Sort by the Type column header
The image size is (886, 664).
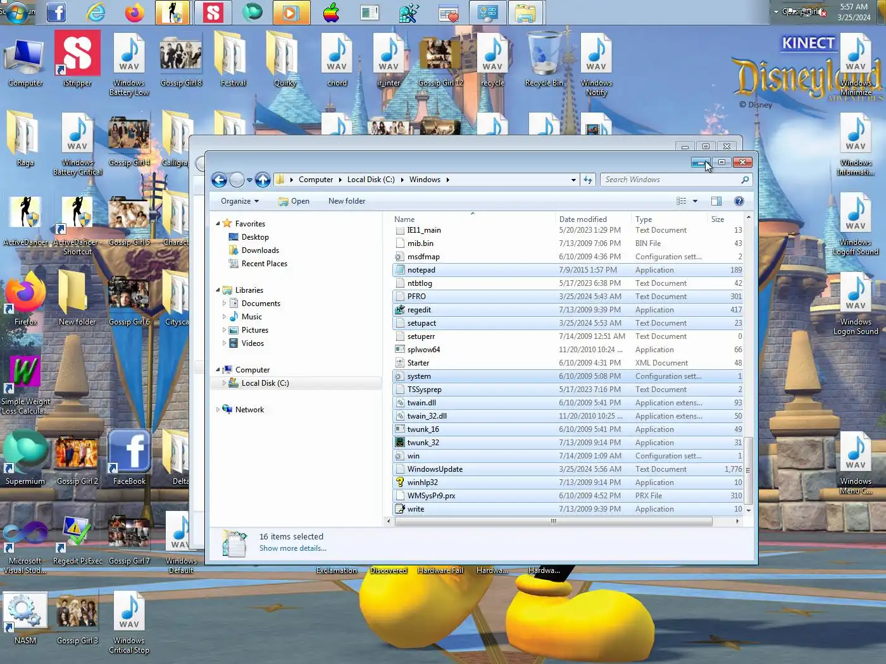669,219
